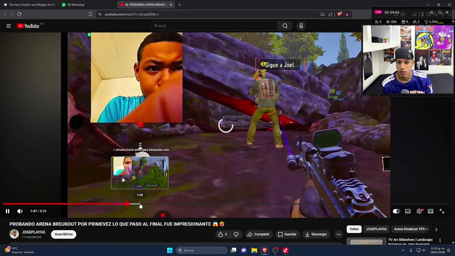
Task: Click the live likes heart count 1.026
Action: click(431, 22)
